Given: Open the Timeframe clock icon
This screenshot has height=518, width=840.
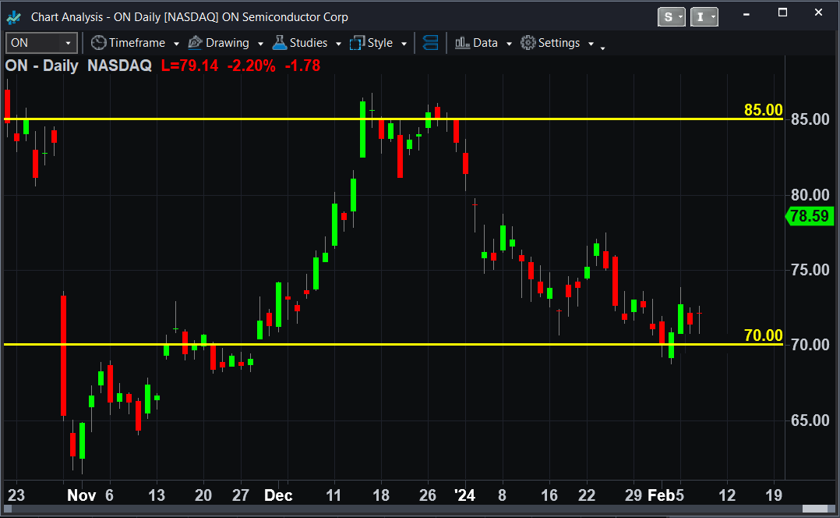Looking at the screenshot, I should pyautogui.click(x=98, y=42).
